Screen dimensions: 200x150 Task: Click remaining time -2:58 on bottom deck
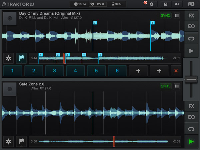(177, 141)
